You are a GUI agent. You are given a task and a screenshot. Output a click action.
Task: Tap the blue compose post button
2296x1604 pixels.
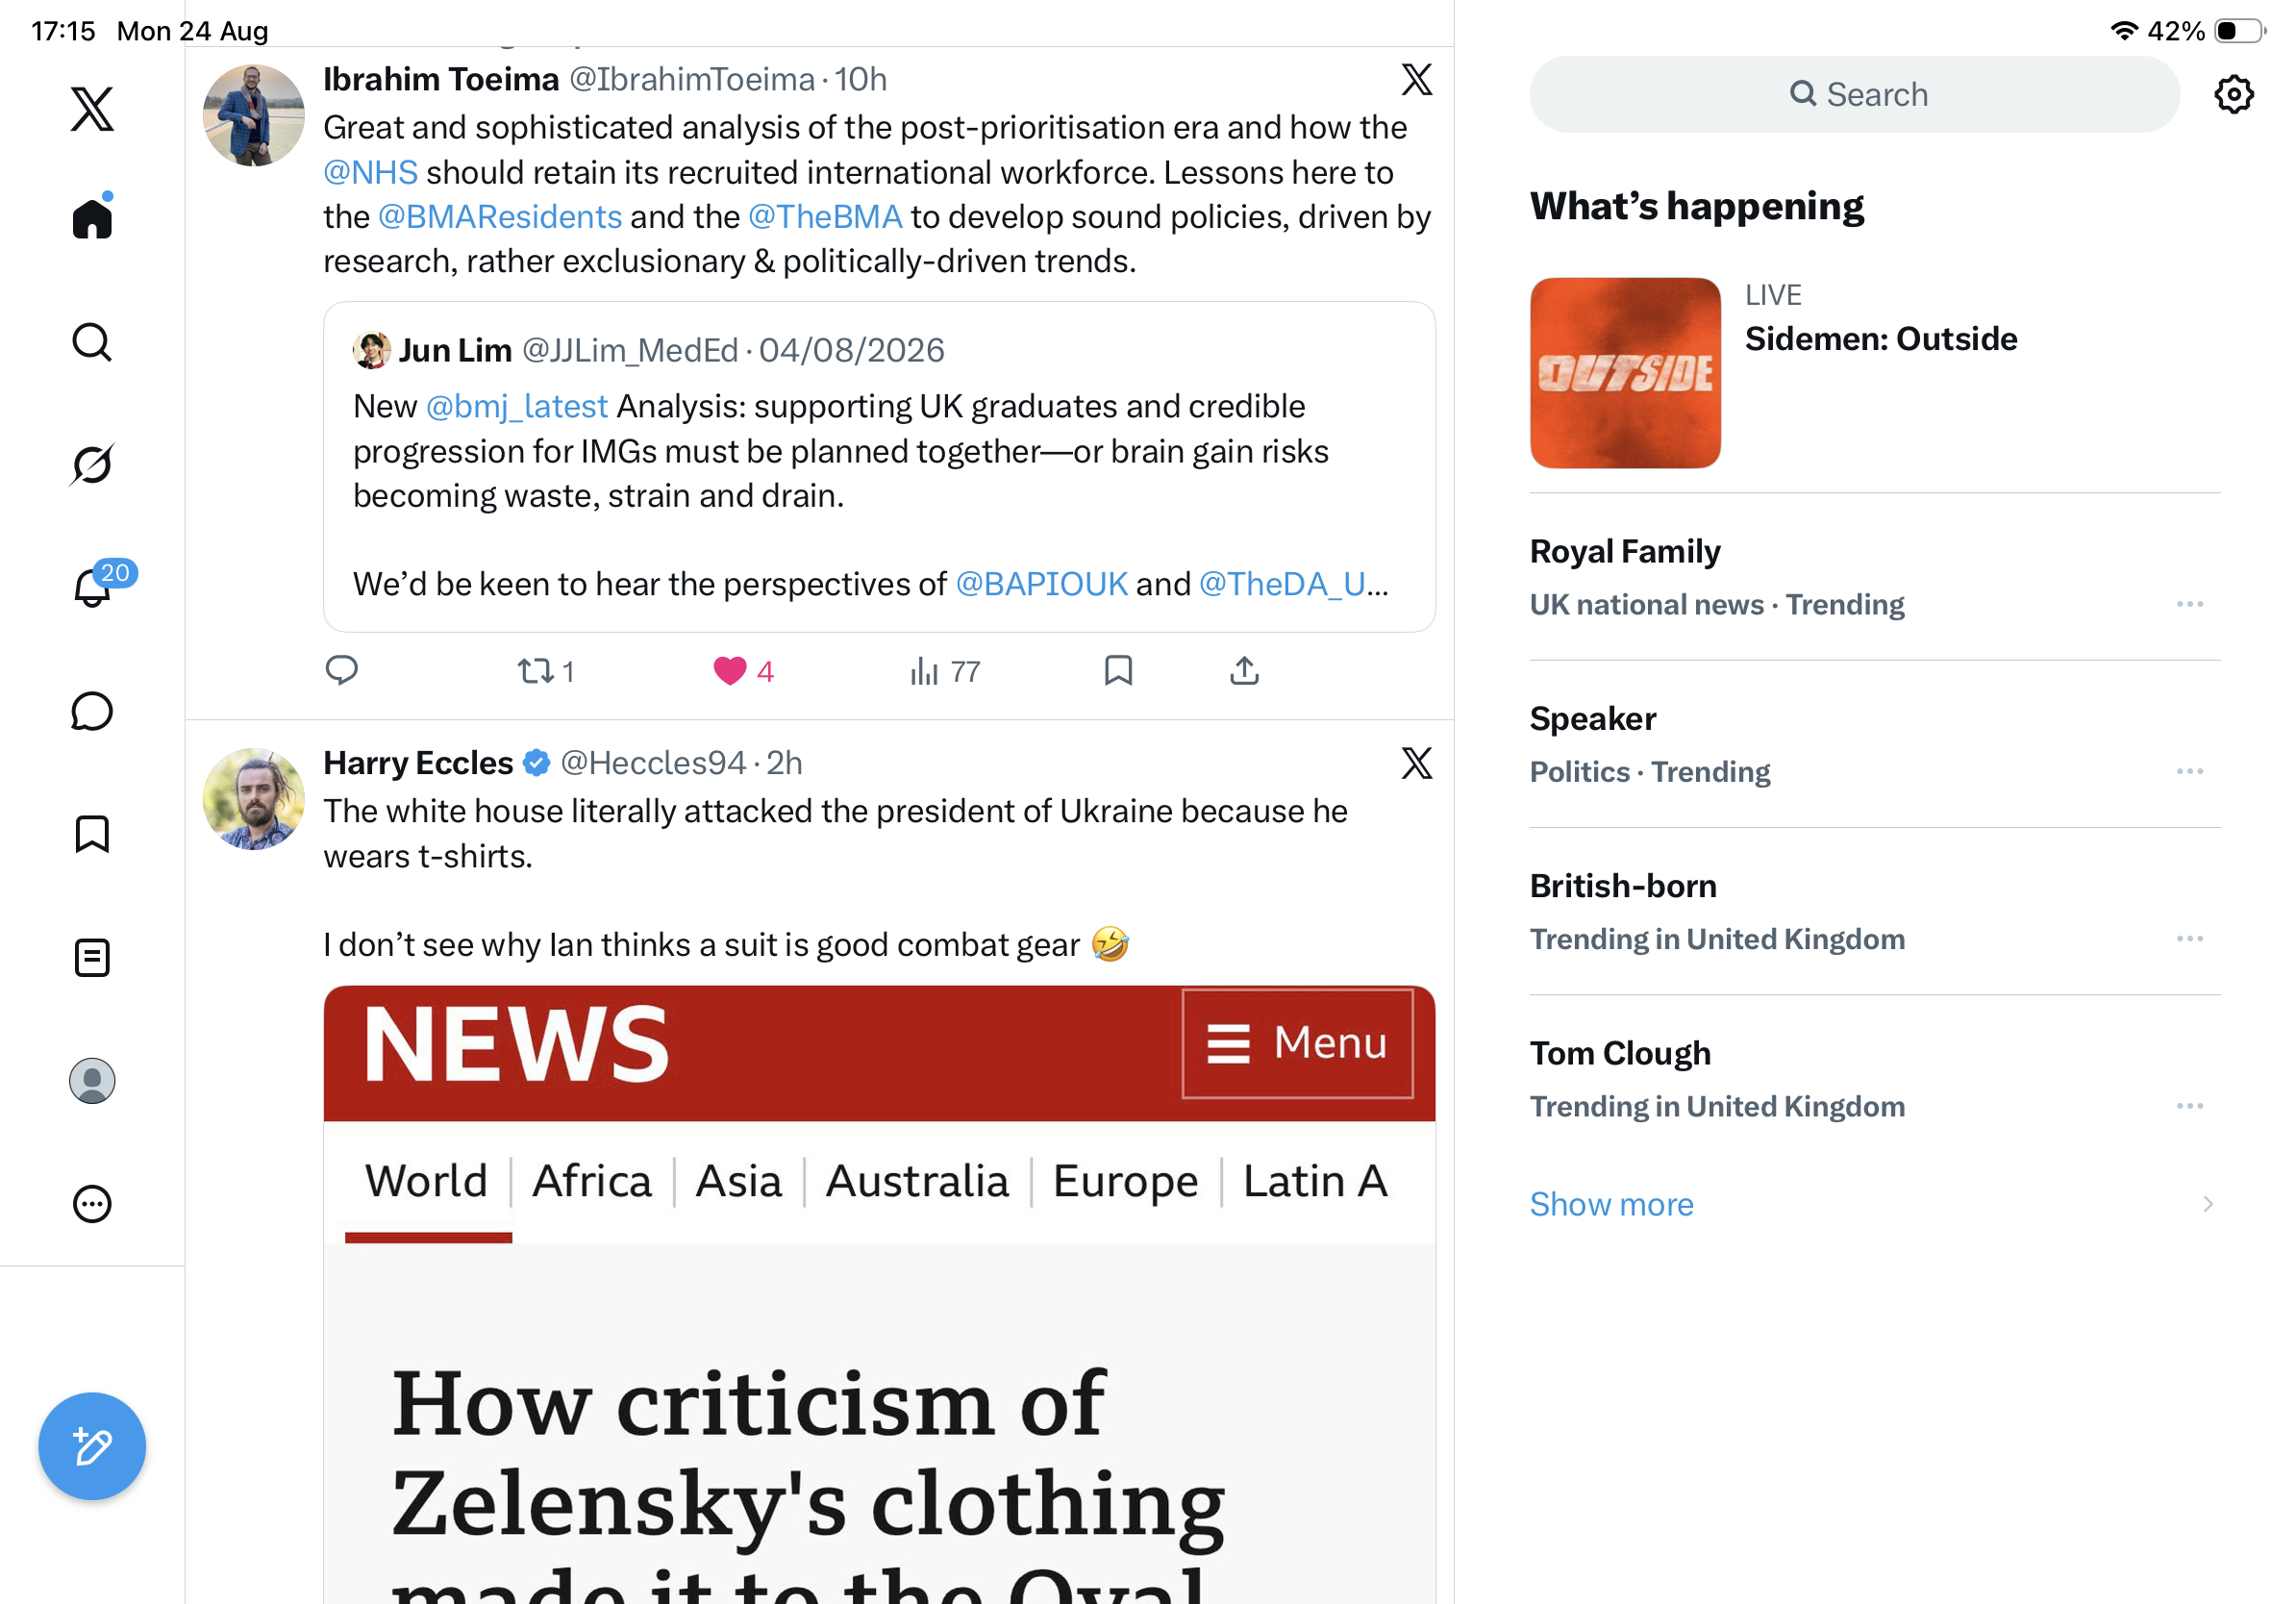pos(92,1446)
